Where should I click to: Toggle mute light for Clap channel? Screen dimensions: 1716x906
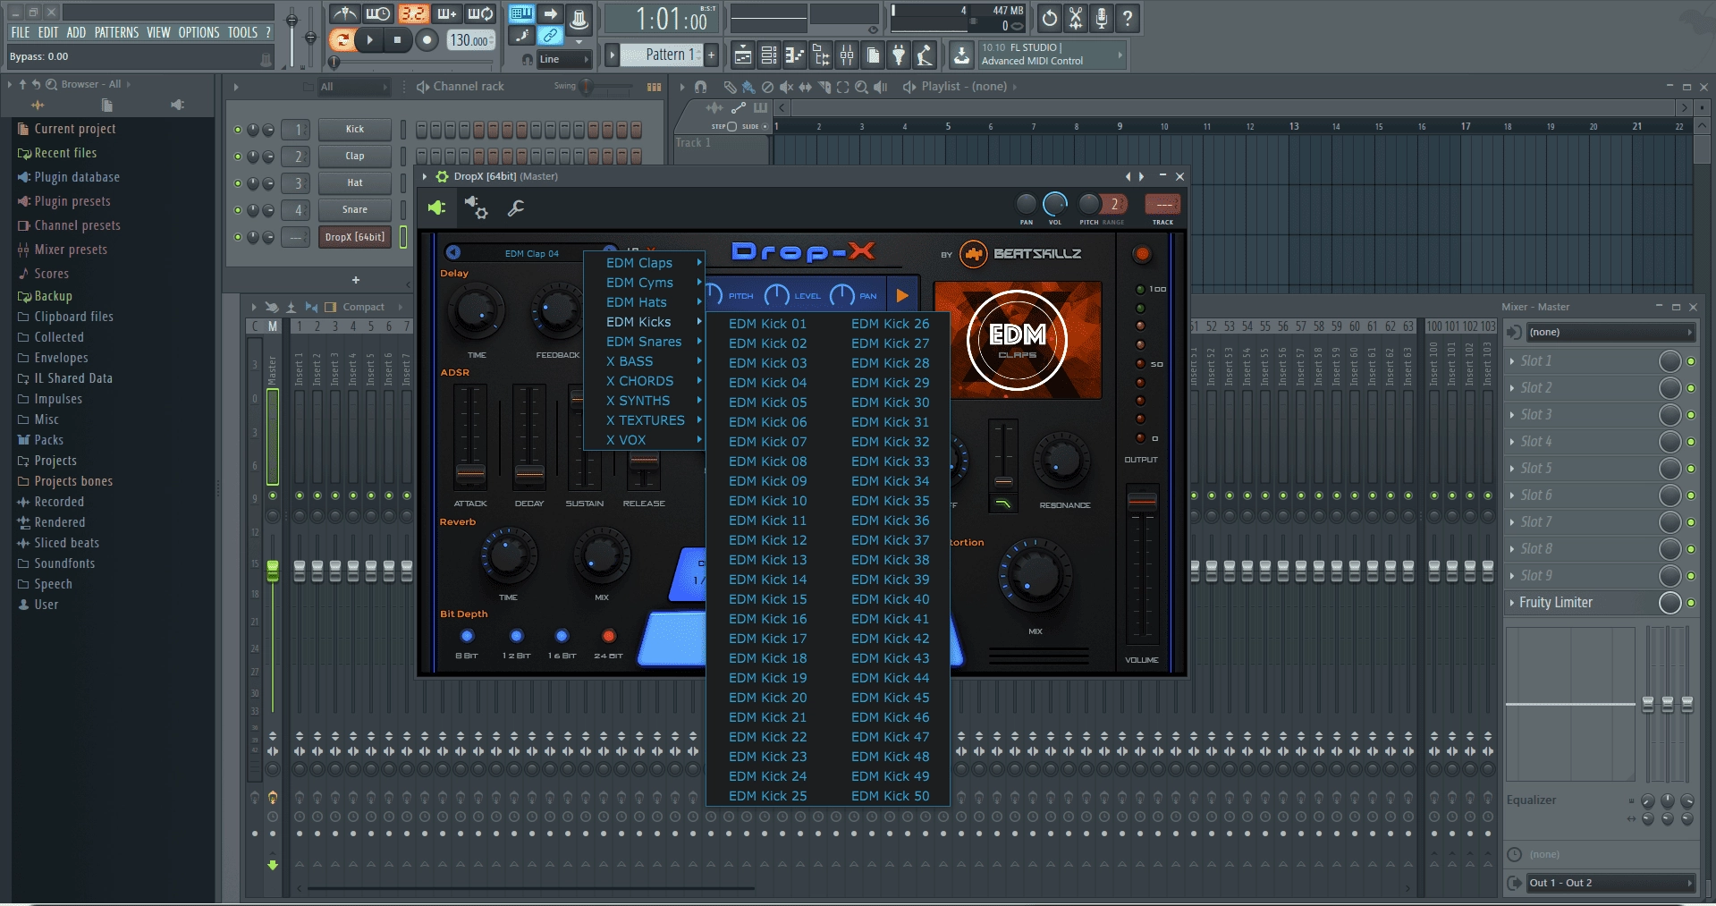tap(238, 157)
